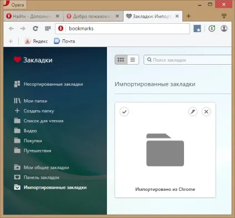Open the 'Покупки' folder
235x218 pixels.
tap(28, 141)
